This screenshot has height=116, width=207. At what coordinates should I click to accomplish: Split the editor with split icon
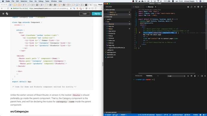tap(202, 7)
